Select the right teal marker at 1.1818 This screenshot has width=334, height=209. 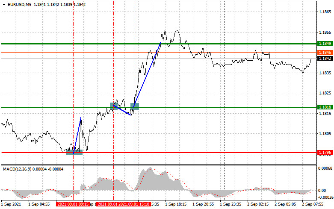pos(135,107)
